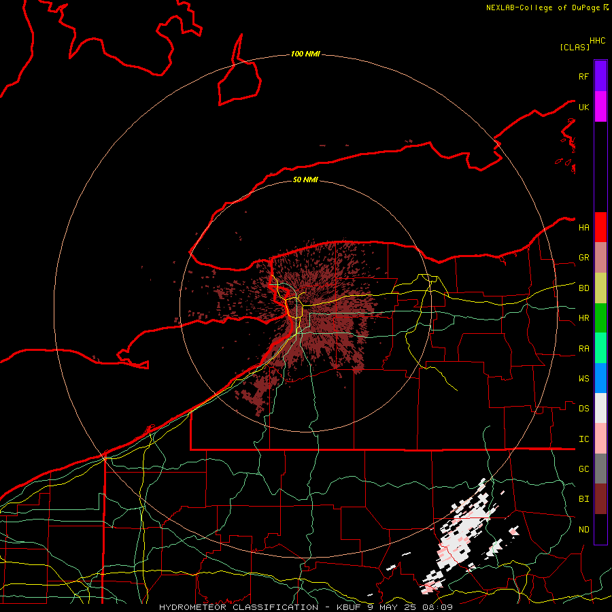Viewport: 612px width, 612px height.
Task: Click the IC pink legend swatch
Action: (x=600, y=439)
